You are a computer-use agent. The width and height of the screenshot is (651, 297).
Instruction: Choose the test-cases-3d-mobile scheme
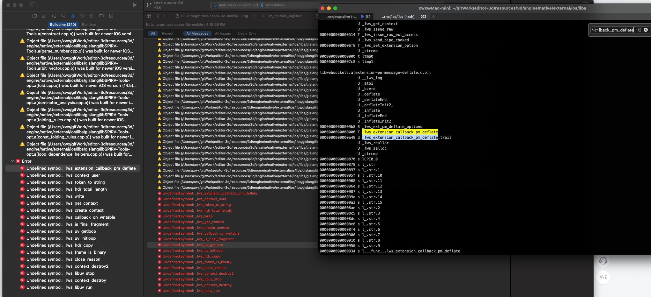click(234, 5)
